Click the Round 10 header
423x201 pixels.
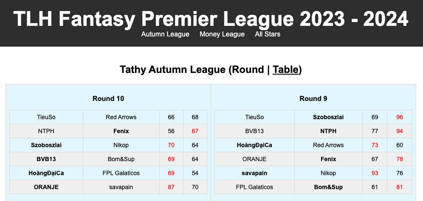click(108, 99)
